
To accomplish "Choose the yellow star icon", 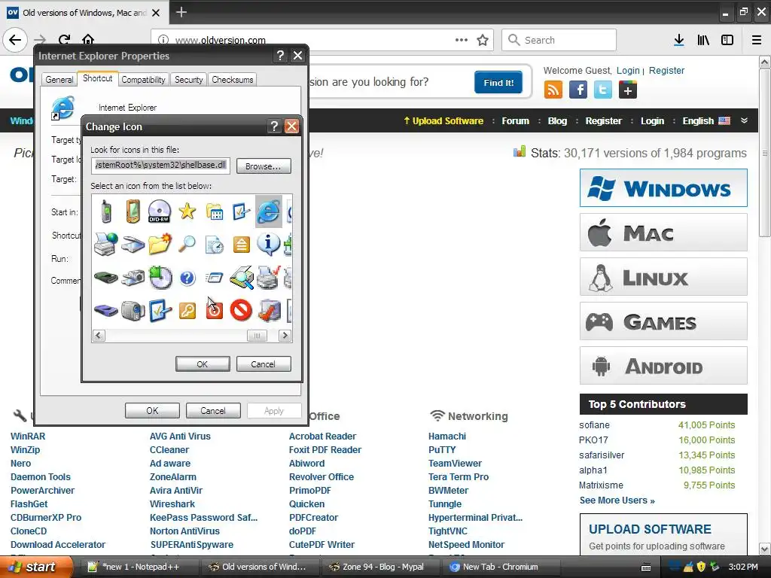I will click(187, 211).
